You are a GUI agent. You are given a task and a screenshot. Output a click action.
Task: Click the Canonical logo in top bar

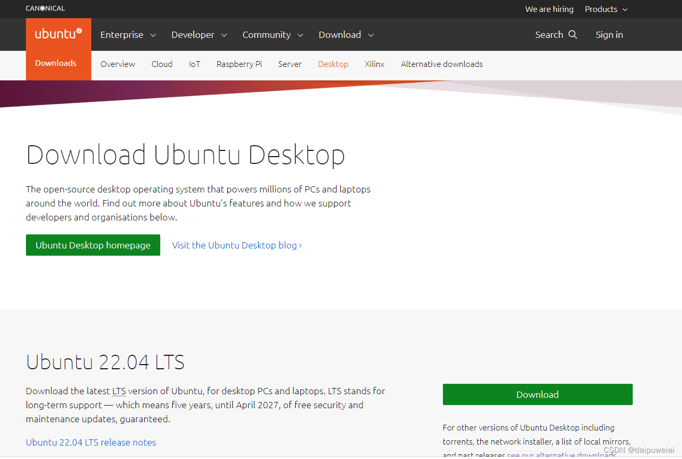pos(46,8)
